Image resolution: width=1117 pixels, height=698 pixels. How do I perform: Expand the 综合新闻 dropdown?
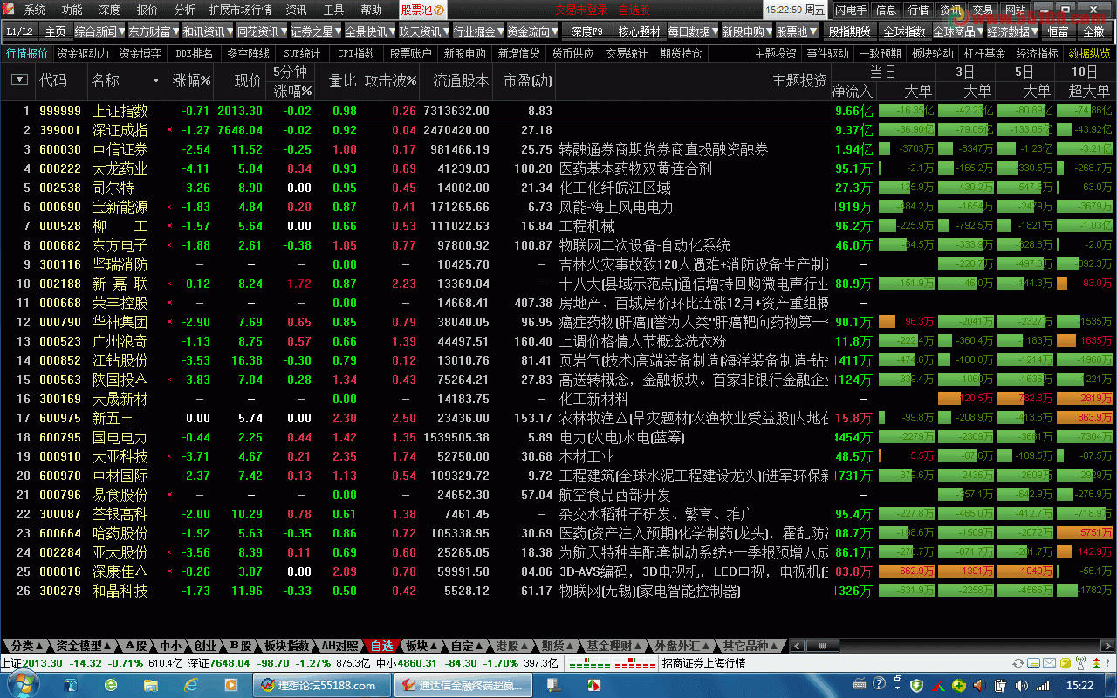click(x=120, y=31)
